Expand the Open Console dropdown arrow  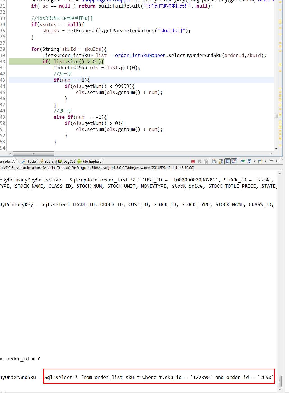click(x=266, y=161)
